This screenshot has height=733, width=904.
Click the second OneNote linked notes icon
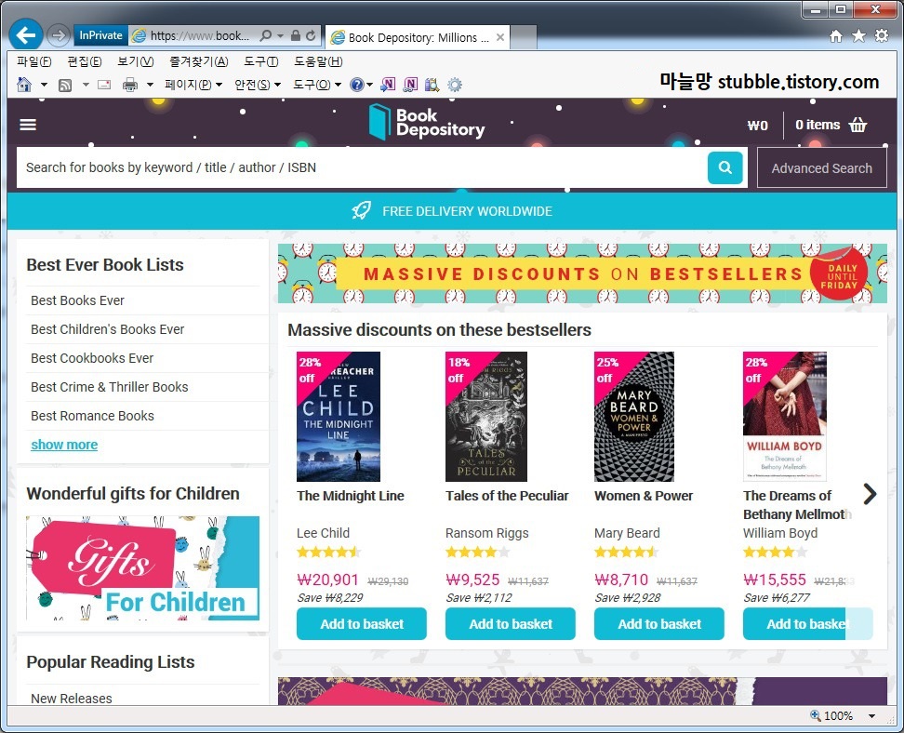coord(410,85)
